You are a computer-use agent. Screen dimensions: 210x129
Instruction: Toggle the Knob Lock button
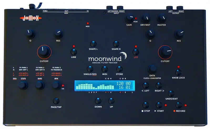(x=178, y=72)
